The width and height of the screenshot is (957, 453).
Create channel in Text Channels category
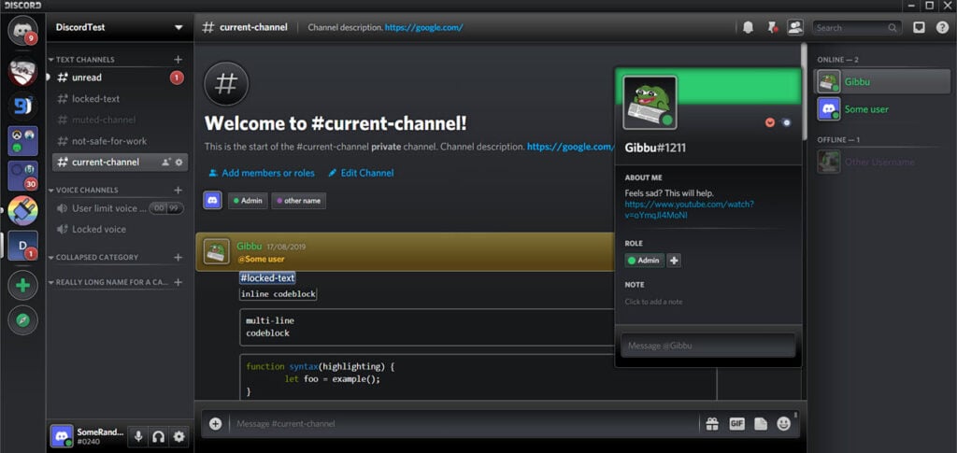[x=178, y=59]
